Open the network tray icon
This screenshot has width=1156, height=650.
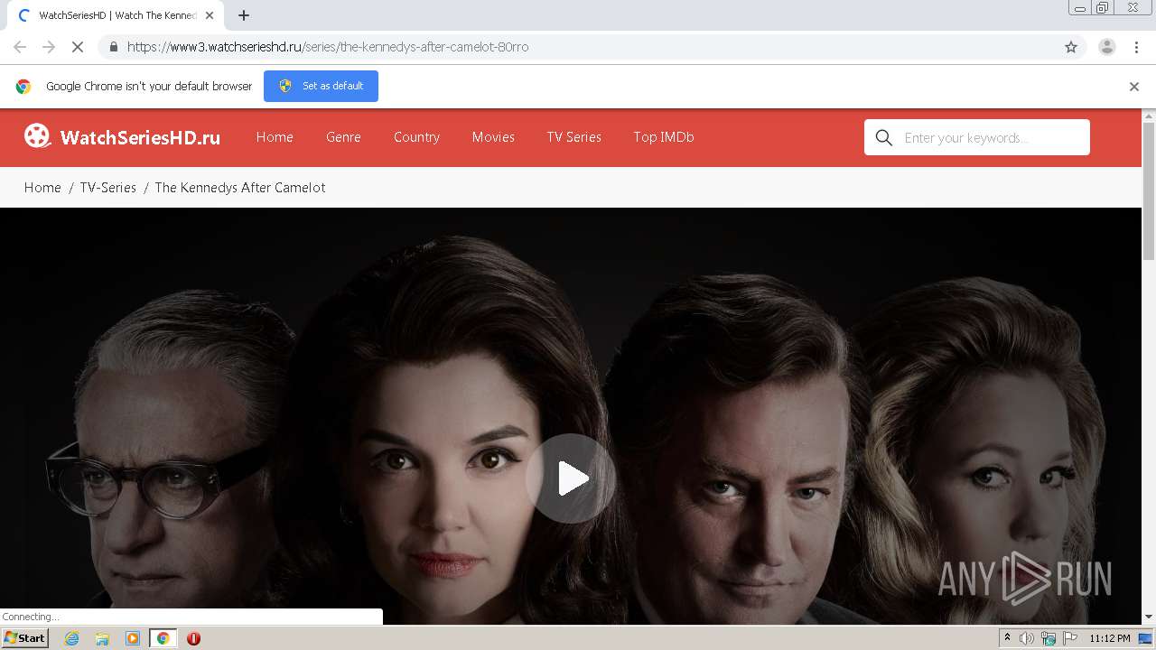[x=1049, y=638]
